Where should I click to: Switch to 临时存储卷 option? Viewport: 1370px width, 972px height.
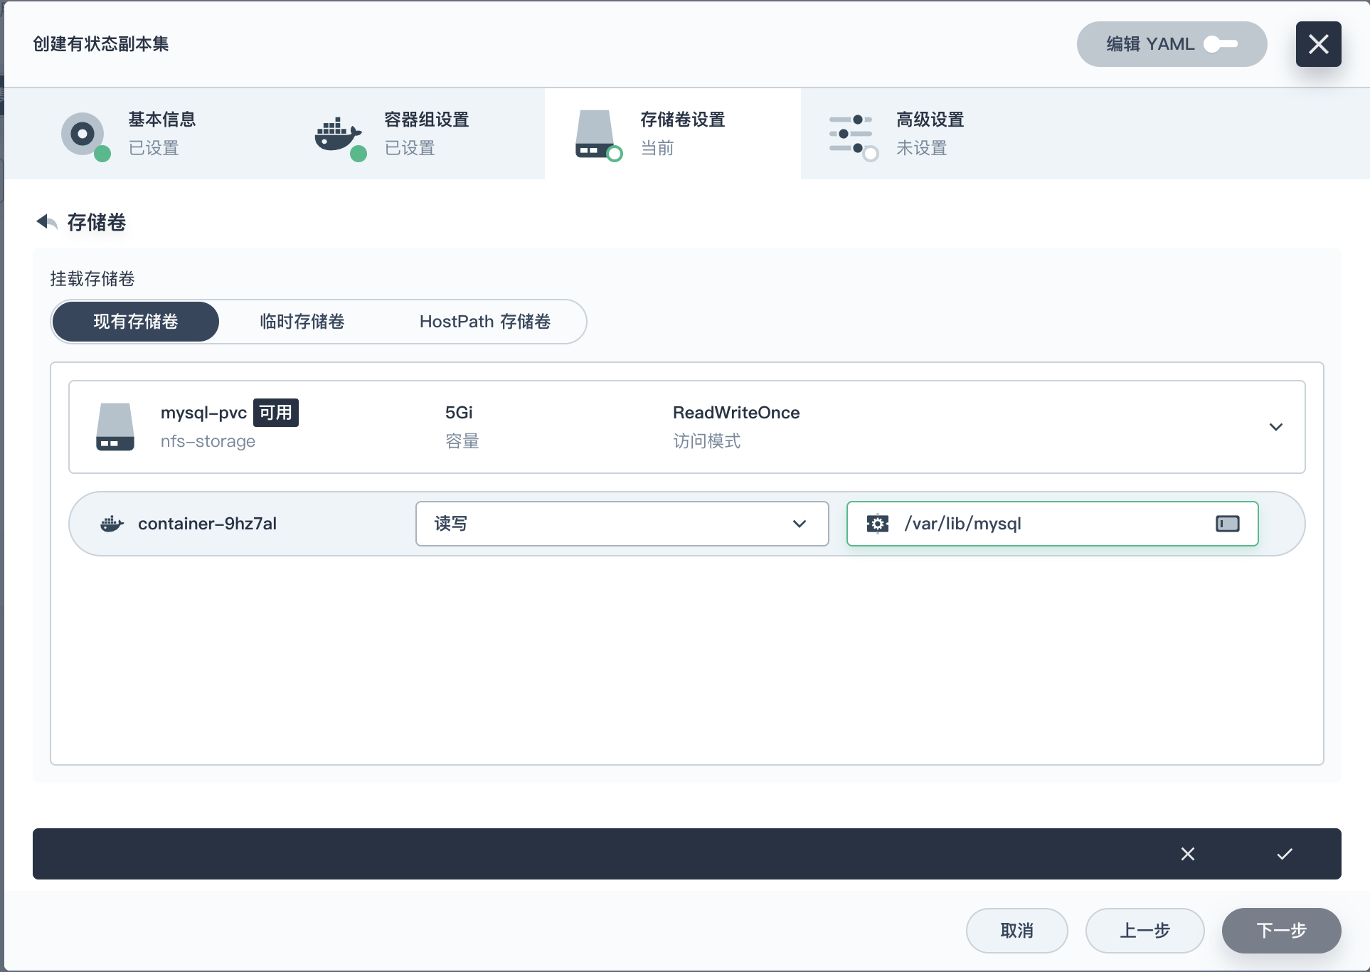(302, 322)
